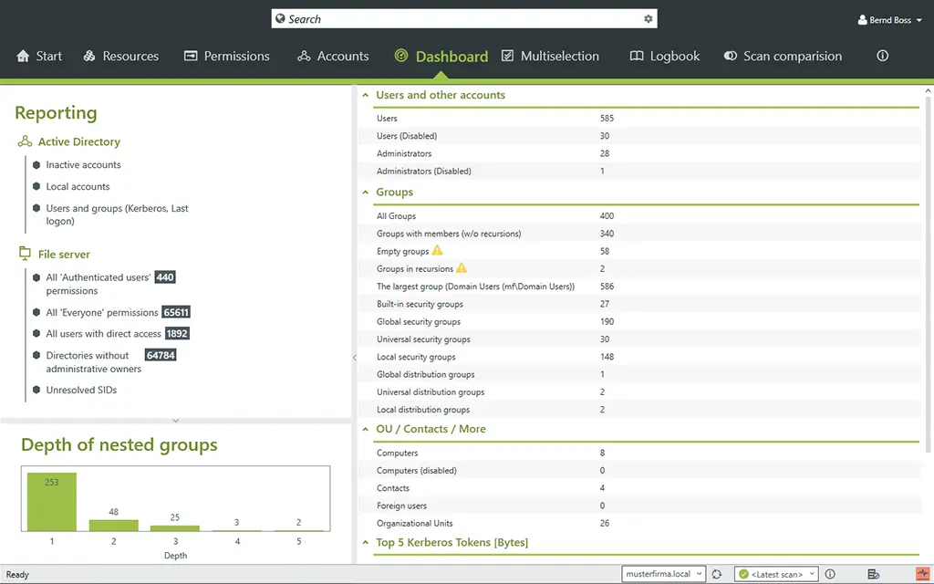Click the gear icon inside the search bar
Screen dimensions: 934x584
tap(648, 18)
